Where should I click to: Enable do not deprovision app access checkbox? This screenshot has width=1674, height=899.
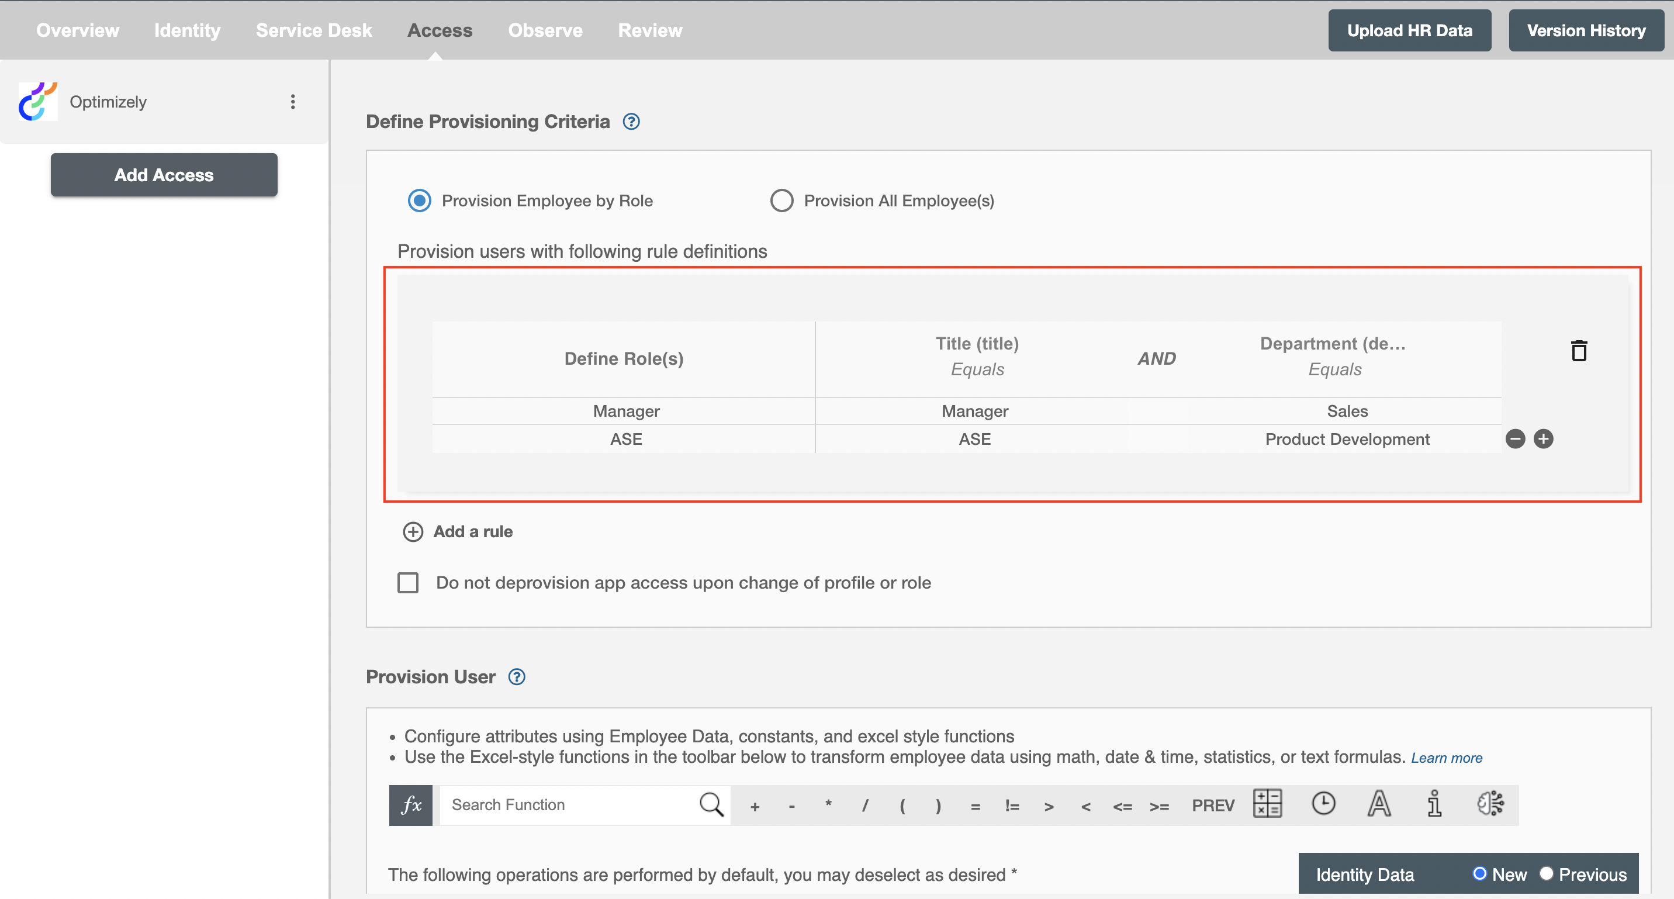(409, 582)
